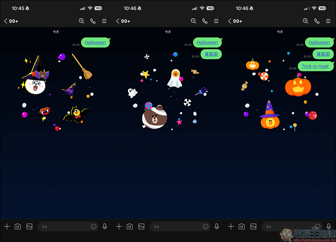This screenshot has width=336, height=242.
Task: Focus the Aa message field on the middle phone
Action: click(x=176, y=227)
